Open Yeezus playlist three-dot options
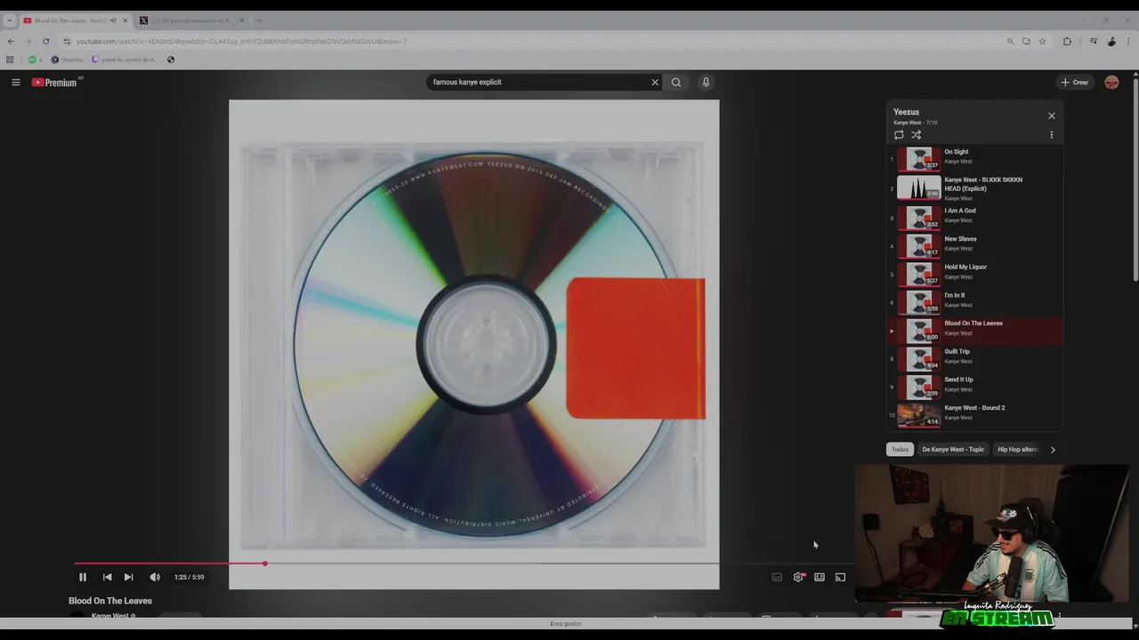 [x=1052, y=135]
